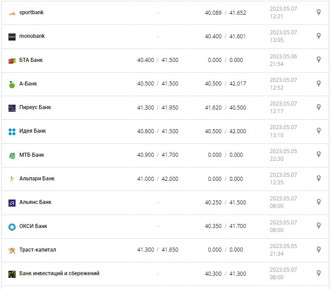Viewport: 331px width, 289px height.
Task: Open Банк инвестиций и сбережений link
Action: 59,273
